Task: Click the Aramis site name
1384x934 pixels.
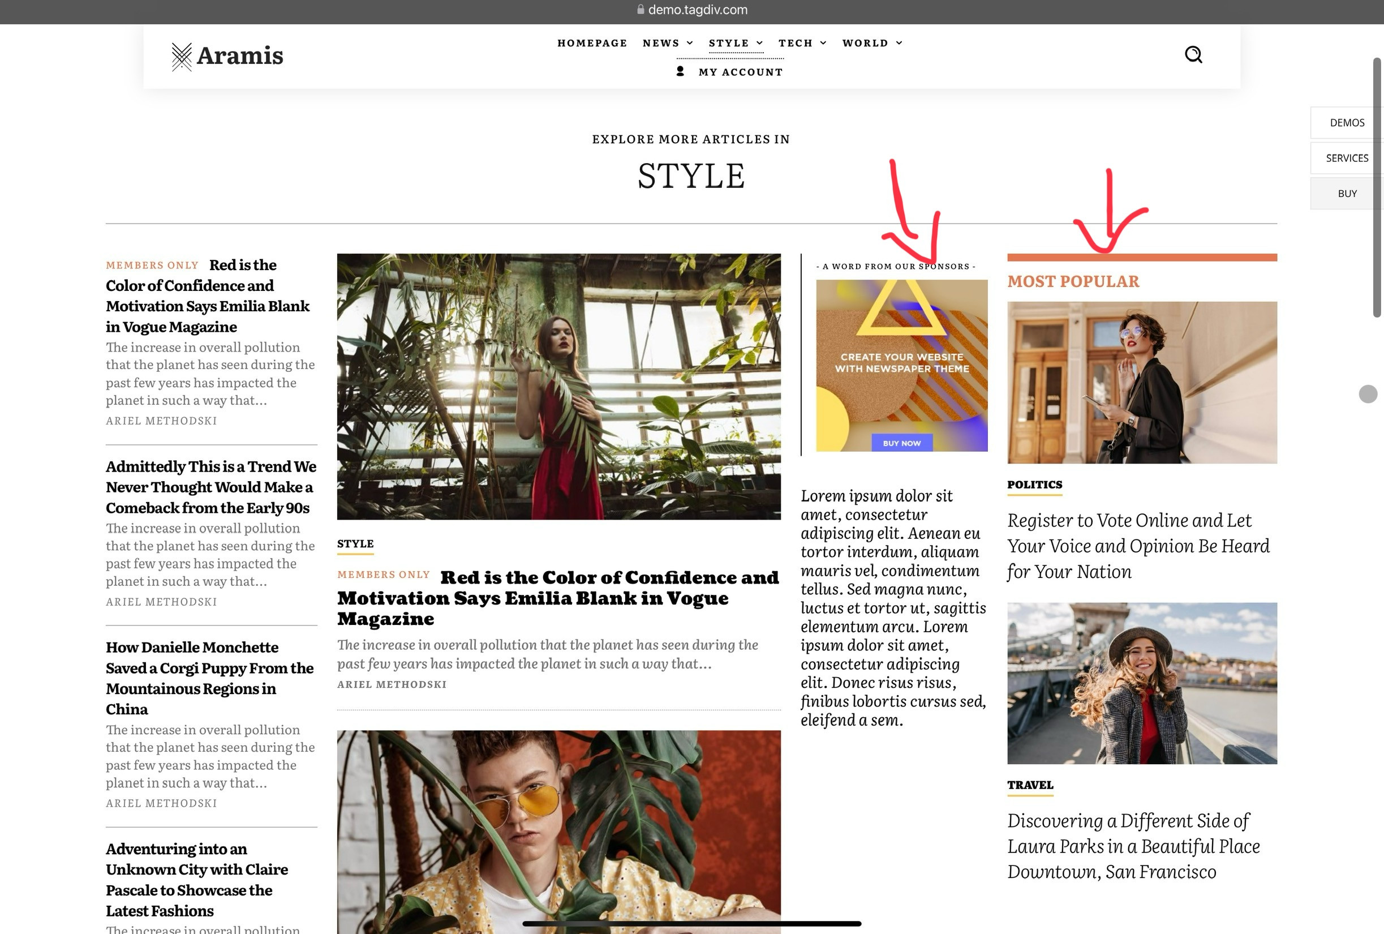Action: click(x=240, y=56)
